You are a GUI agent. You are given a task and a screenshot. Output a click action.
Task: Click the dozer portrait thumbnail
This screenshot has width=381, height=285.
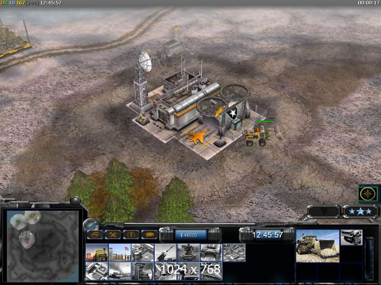(x=317, y=246)
